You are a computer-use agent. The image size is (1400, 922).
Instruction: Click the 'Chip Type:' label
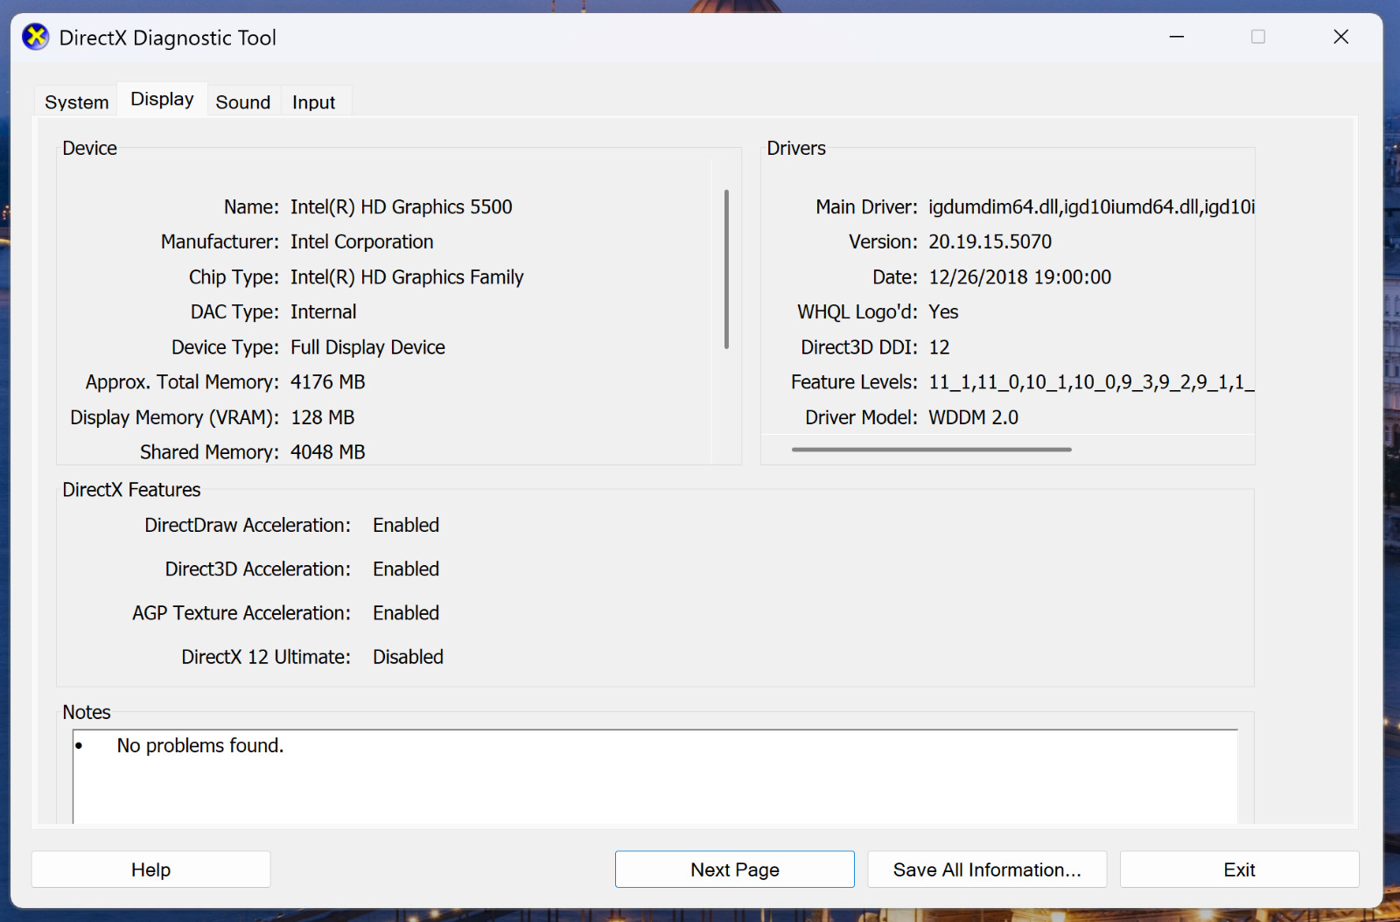coord(234,277)
